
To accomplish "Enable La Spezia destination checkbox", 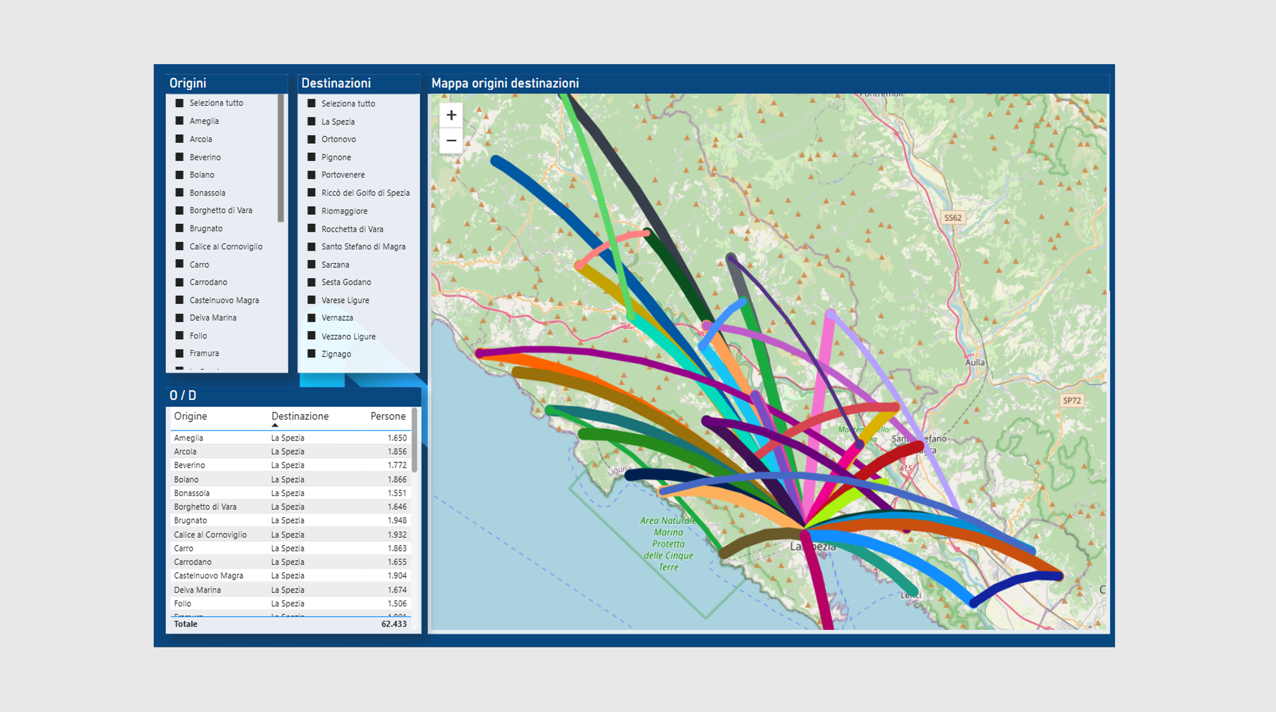I will [x=311, y=121].
